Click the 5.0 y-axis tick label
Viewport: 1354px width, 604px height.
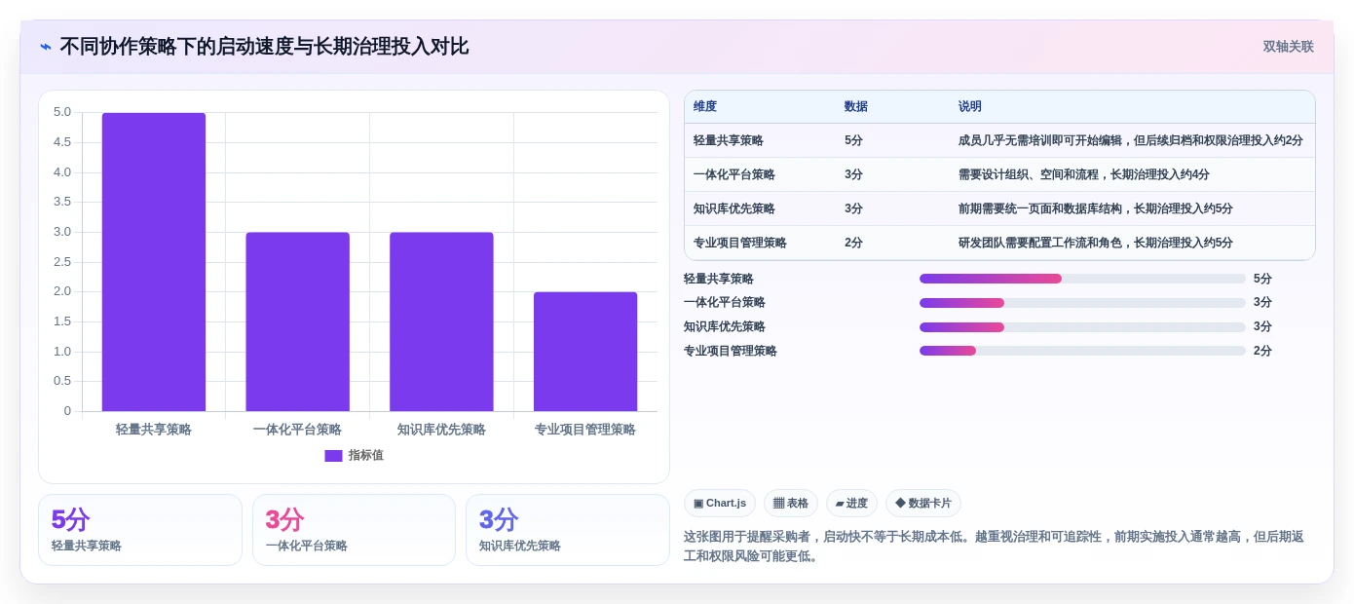62,112
